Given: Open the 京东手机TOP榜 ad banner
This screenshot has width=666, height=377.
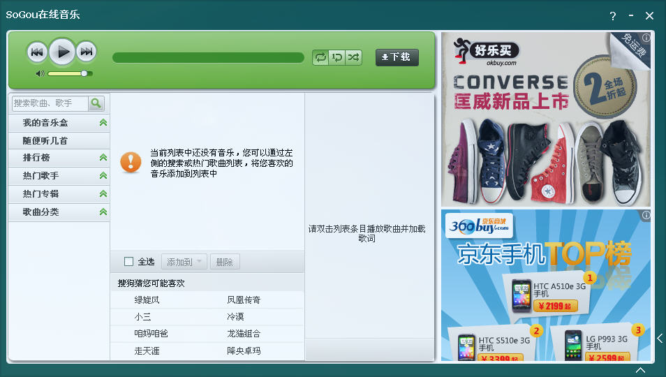Looking at the screenshot, I should pyautogui.click(x=546, y=286).
